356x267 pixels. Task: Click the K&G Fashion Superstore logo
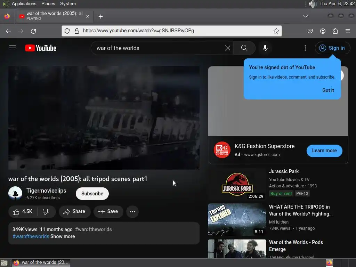[222, 150]
